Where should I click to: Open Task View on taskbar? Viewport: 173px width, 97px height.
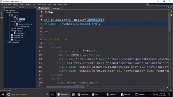[x=53, y=95]
